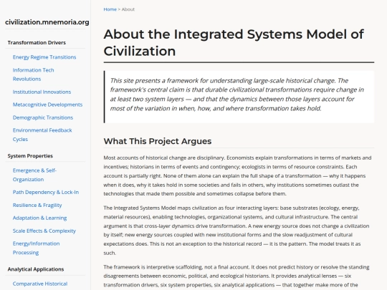This screenshot has width=387, height=290.
Task: Click the paragraph starting The framework is interpretive
Action: 236,276
